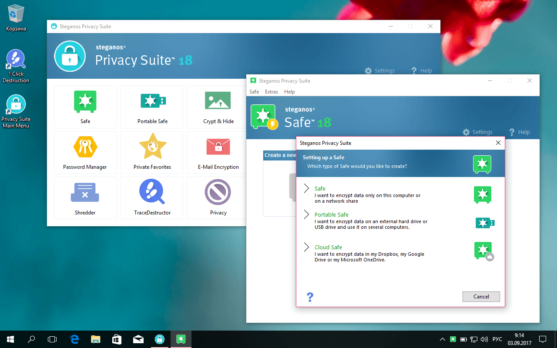Switch the РУС input language indicator
Image resolution: width=557 pixels, height=348 pixels.
pyautogui.click(x=497, y=339)
